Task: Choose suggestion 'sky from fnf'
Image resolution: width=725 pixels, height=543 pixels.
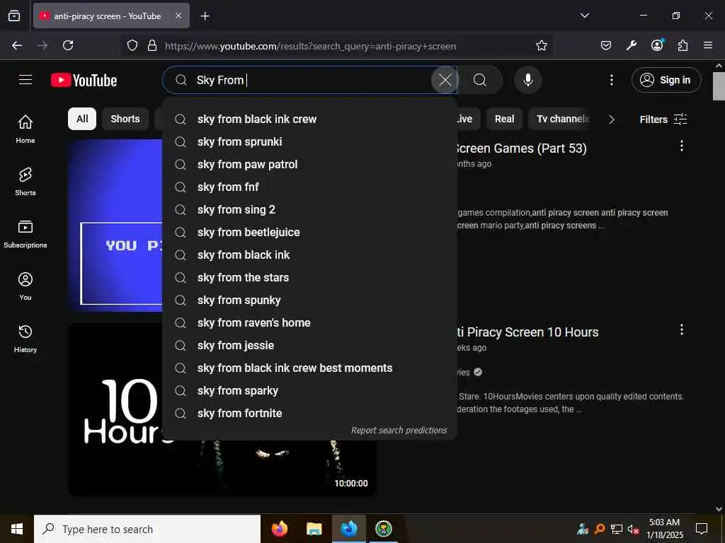Action: (310, 187)
